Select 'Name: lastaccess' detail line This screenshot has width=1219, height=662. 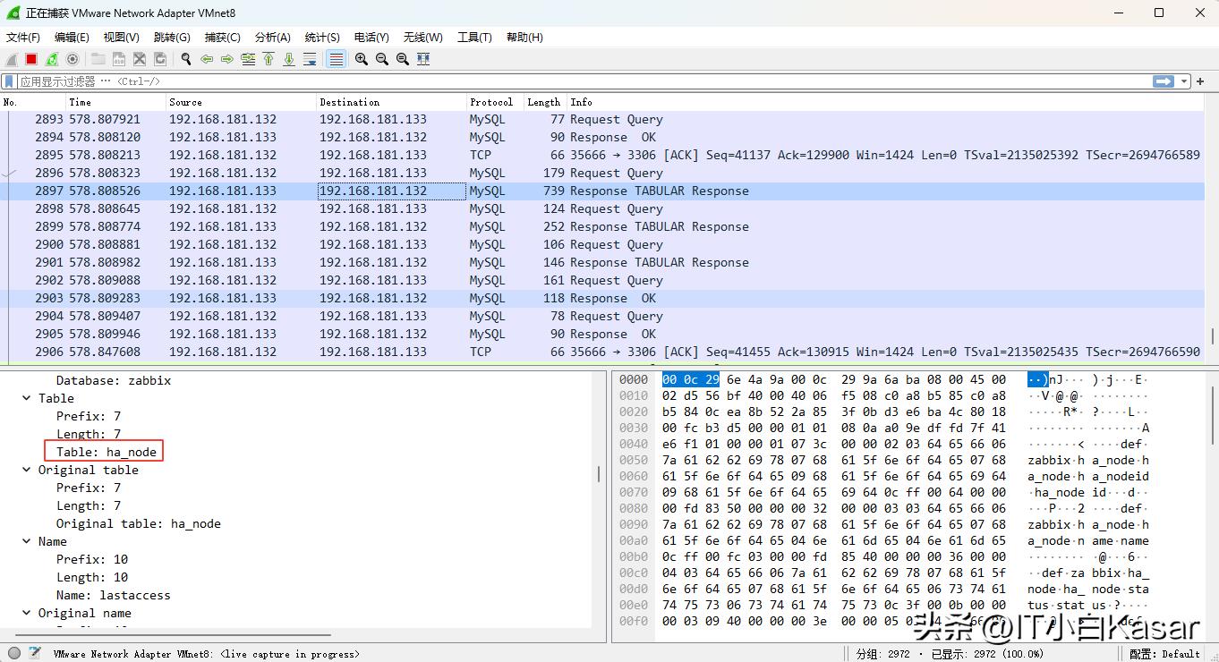113,595
